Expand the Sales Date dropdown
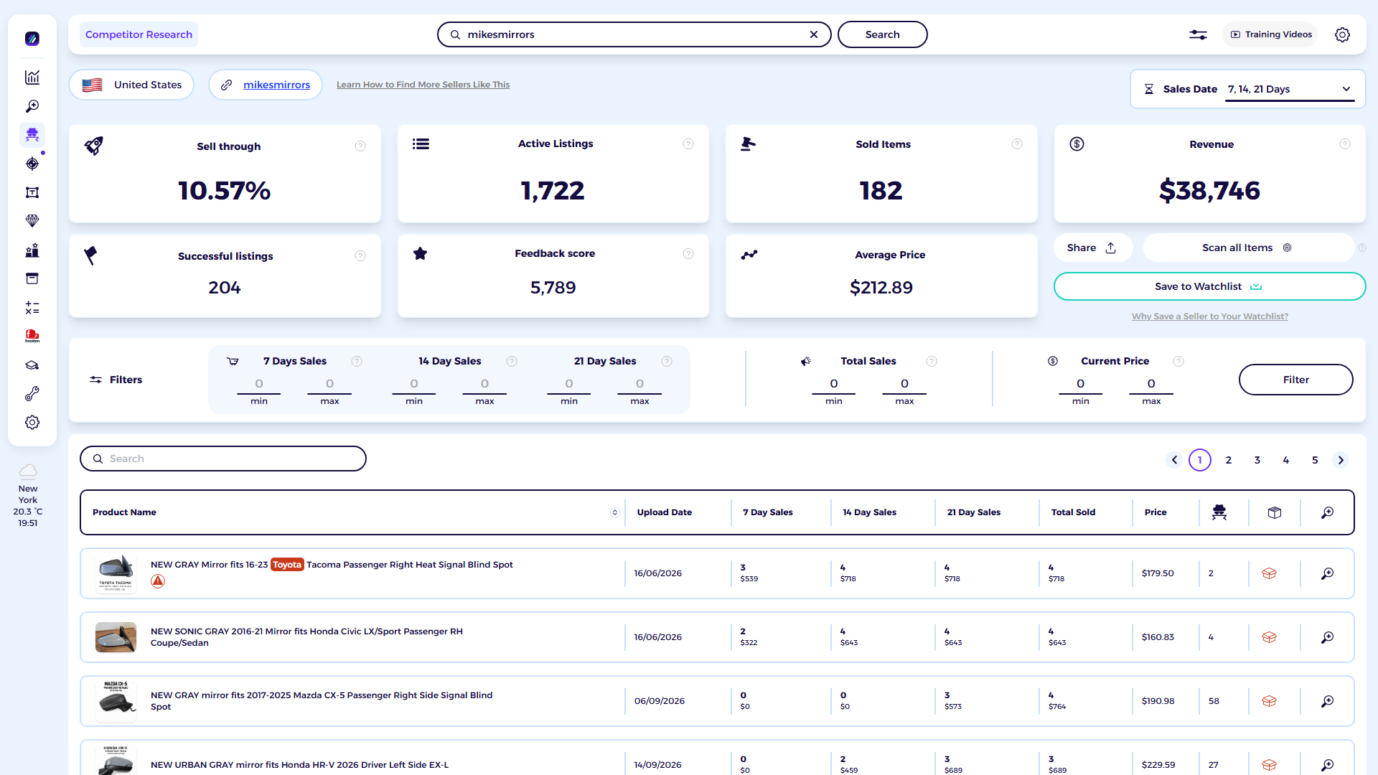1378x775 pixels. point(1290,89)
